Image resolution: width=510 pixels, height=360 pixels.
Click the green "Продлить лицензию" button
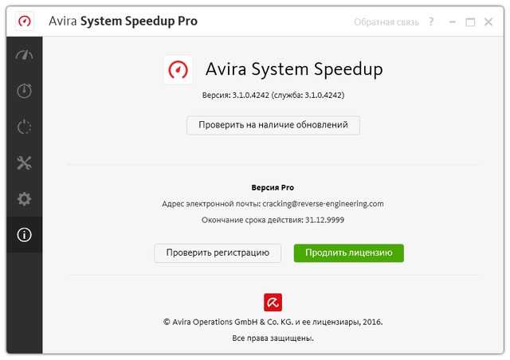(349, 253)
